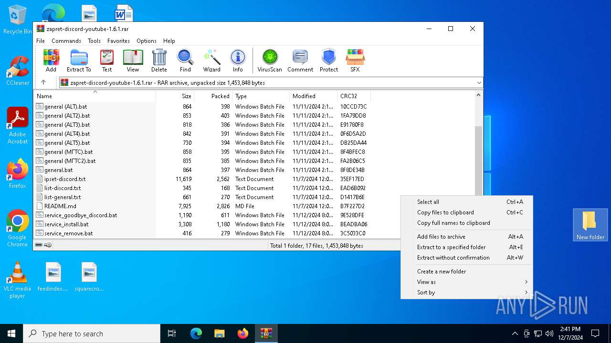Click Firefox icon in taskbar

[x=243, y=333]
